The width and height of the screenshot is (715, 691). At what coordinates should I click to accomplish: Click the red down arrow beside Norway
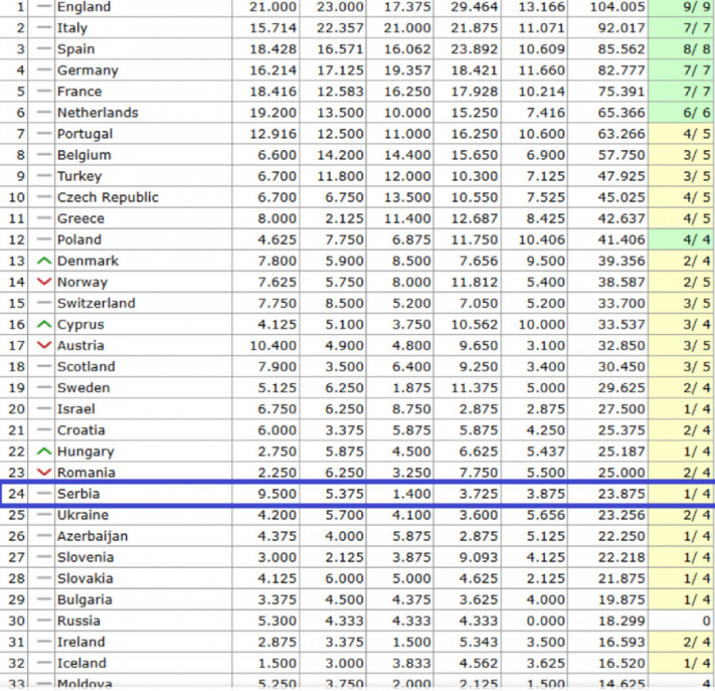(x=44, y=282)
